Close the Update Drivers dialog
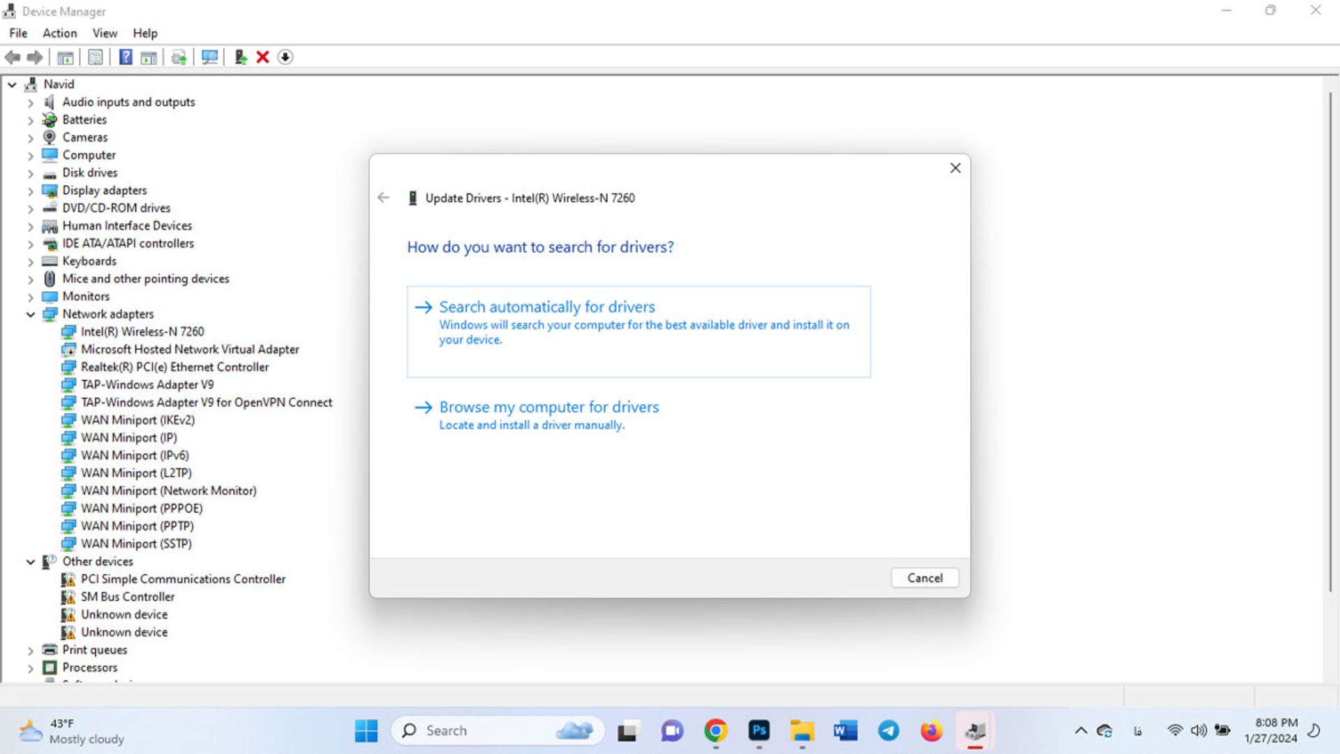The height and width of the screenshot is (754, 1340). [955, 168]
